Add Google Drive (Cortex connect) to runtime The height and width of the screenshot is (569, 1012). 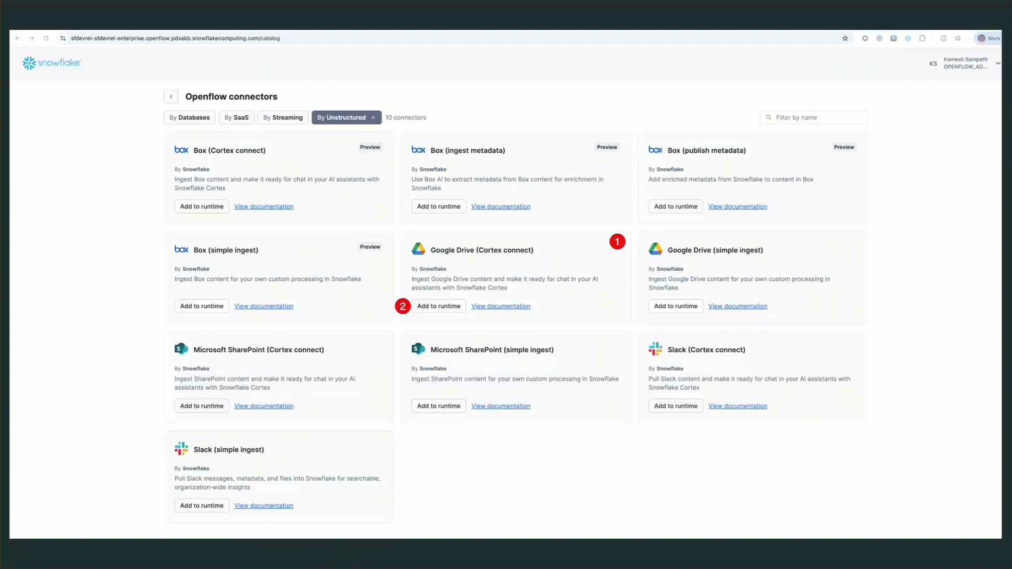coord(438,306)
